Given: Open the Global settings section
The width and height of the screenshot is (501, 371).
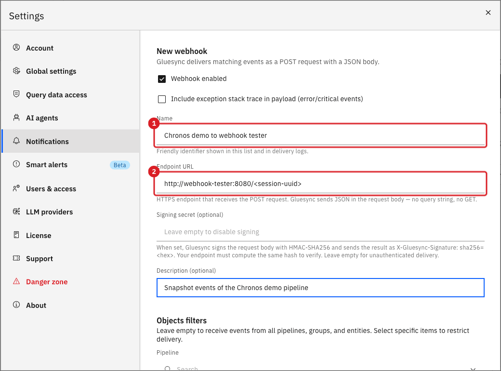Looking at the screenshot, I should [71, 71].
